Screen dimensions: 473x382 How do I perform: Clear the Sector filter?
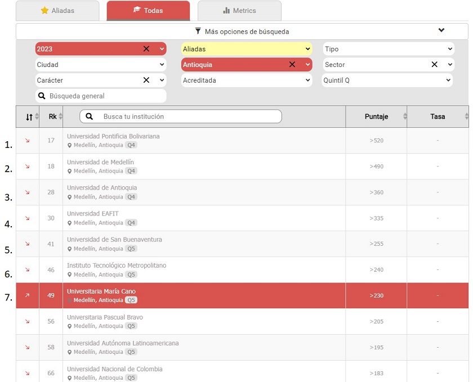tap(434, 65)
